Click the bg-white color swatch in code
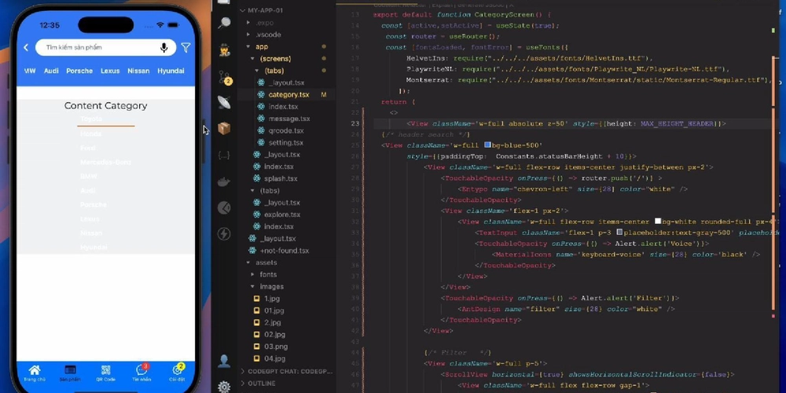The image size is (786, 393). pos(658,221)
